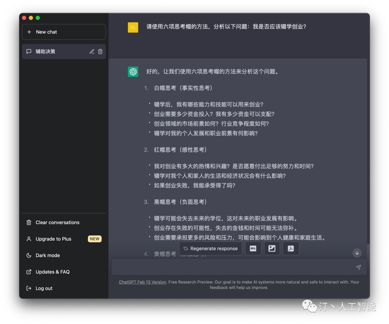
Task: Click bullet 创业存在失败的可能性
Action: coord(225,228)
